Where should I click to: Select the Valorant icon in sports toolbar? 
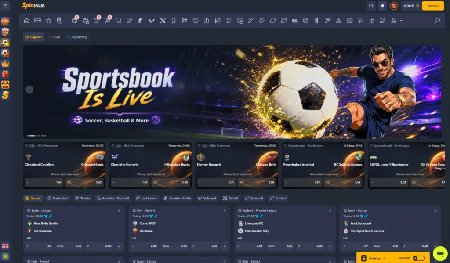tap(152, 21)
